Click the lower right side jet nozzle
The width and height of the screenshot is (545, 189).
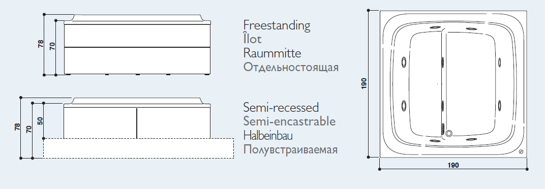499,104
